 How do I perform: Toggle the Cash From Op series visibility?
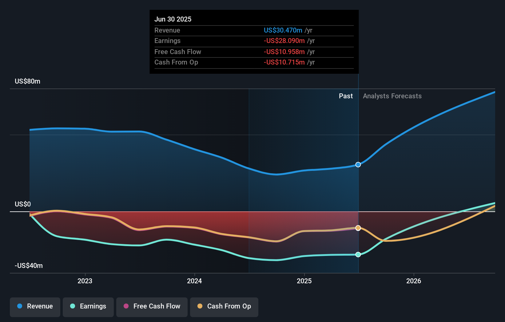[x=224, y=307]
